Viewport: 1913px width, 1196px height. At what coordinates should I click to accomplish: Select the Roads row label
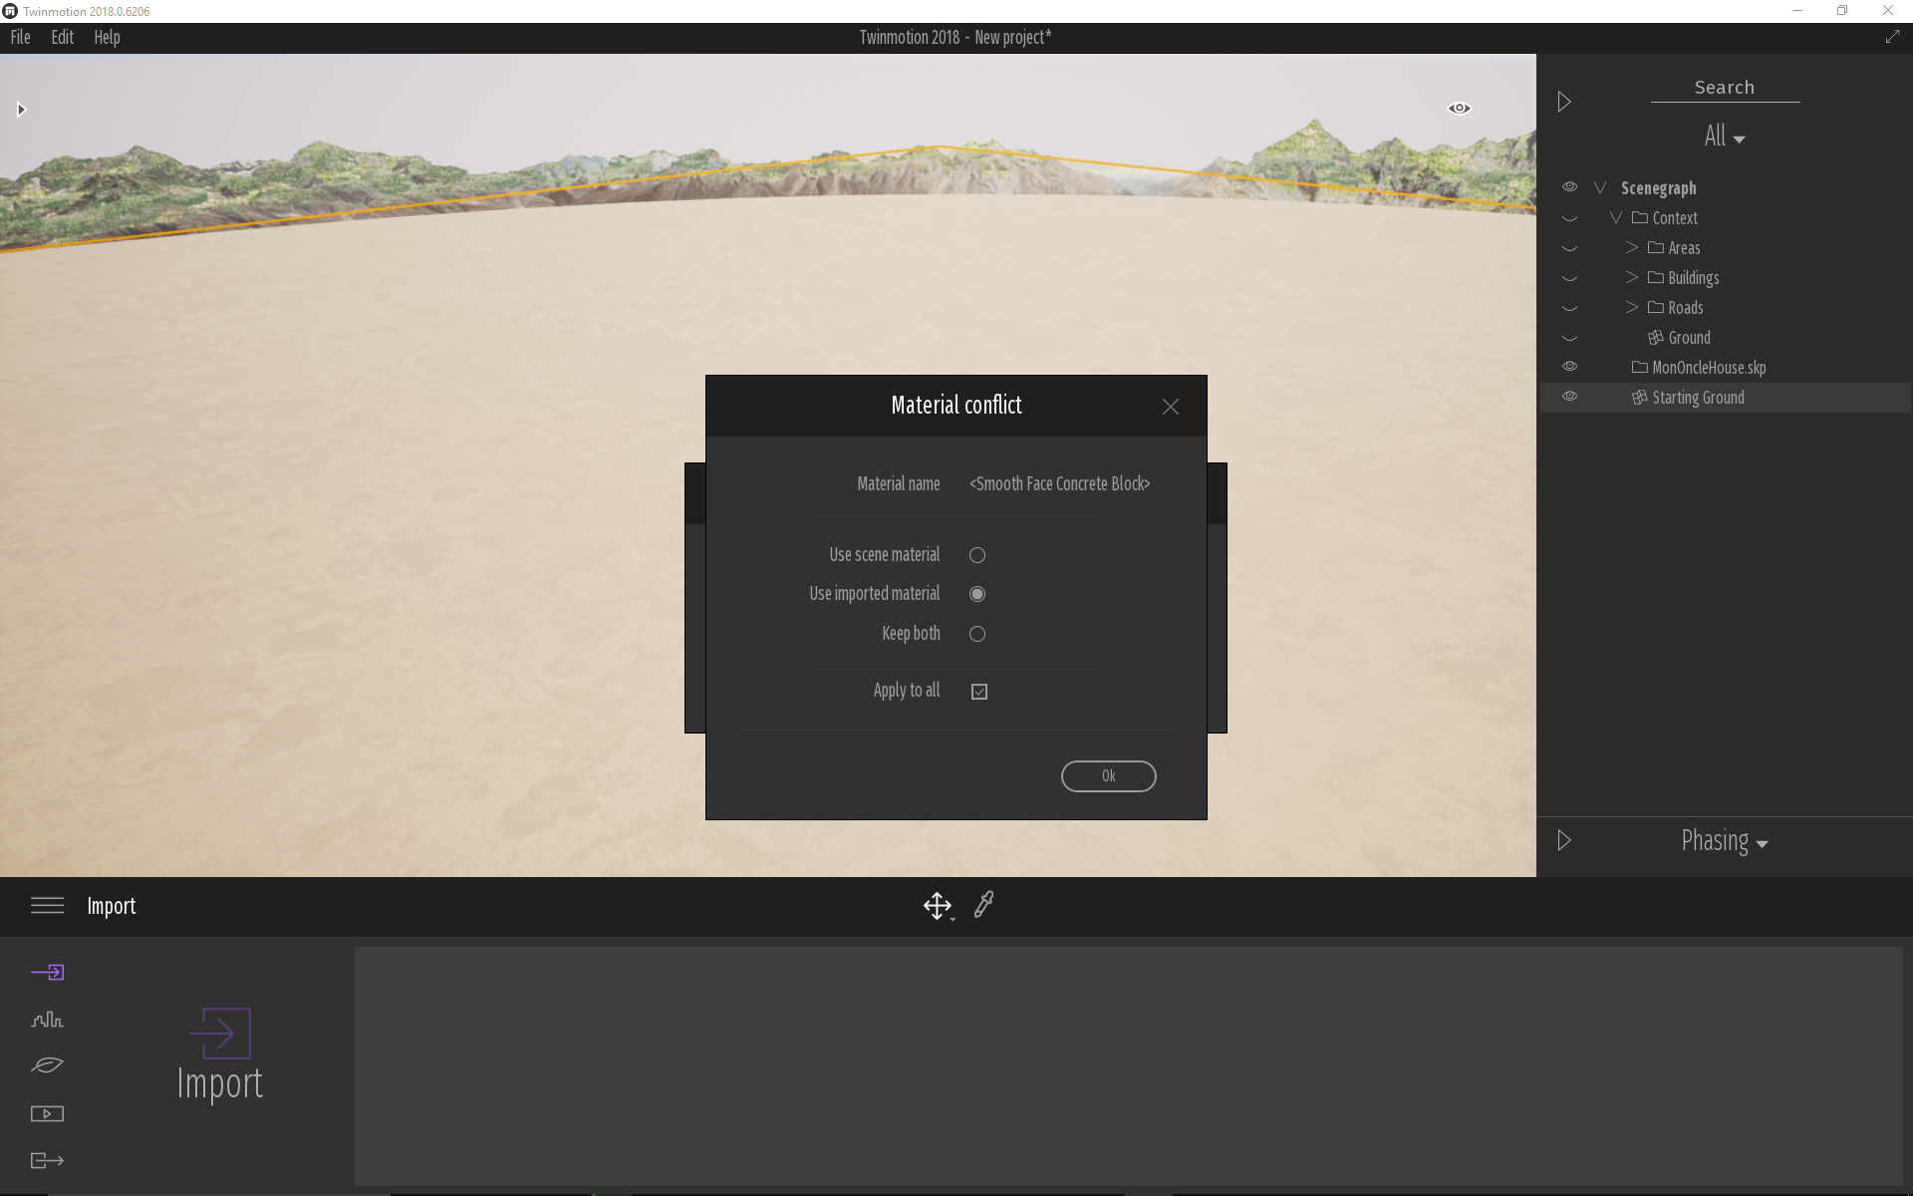1685,307
